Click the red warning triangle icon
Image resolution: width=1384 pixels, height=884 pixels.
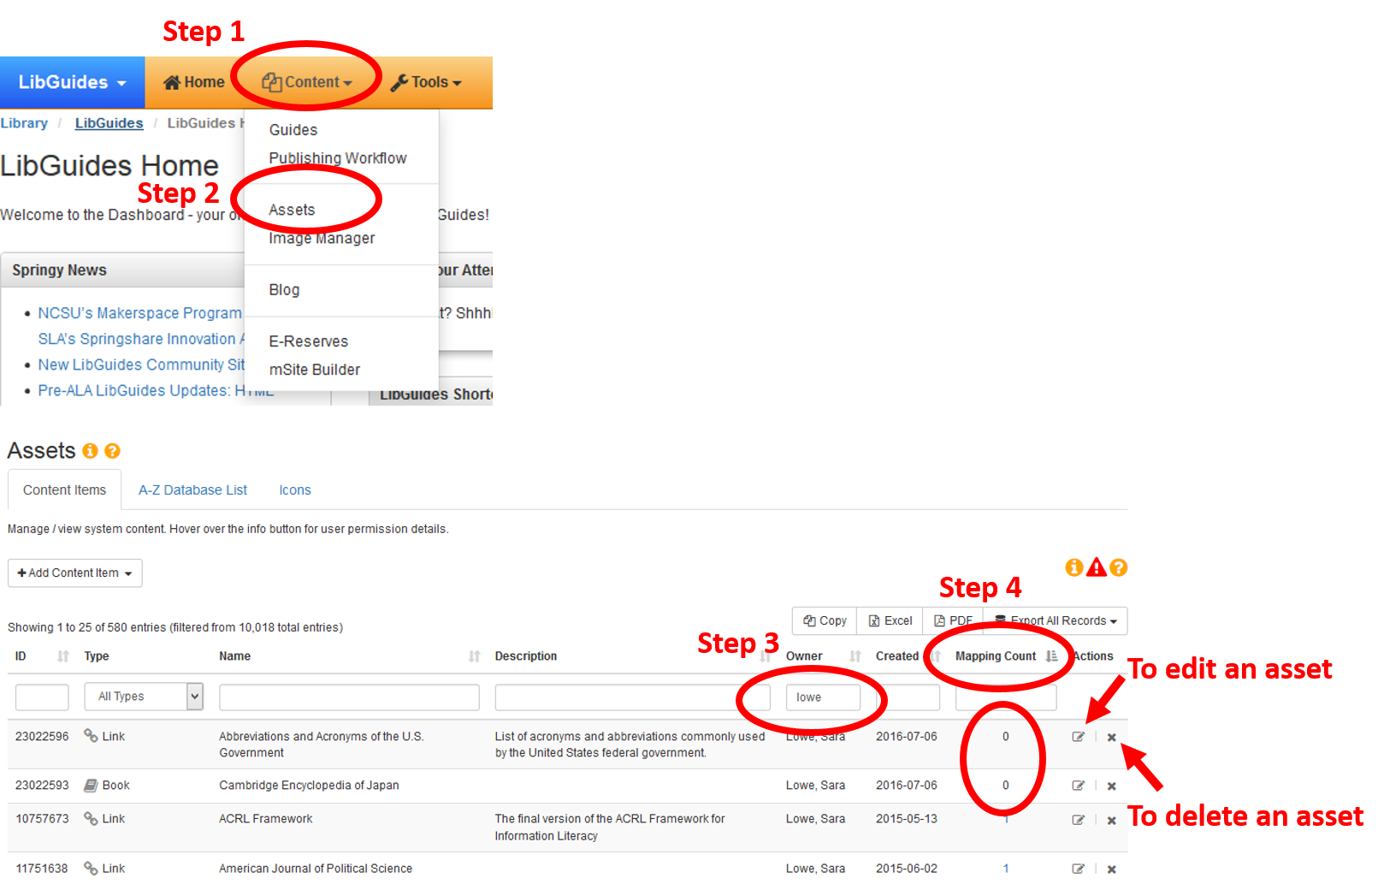click(x=1097, y=567)
